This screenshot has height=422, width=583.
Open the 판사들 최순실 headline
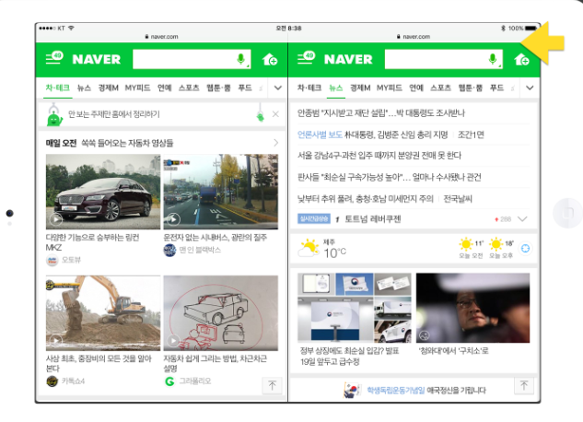point(389,177)
